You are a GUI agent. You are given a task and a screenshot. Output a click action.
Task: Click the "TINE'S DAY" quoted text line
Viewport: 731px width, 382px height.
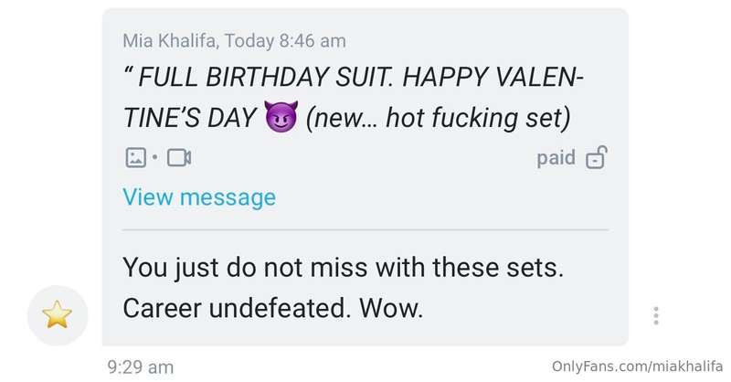[347, 117]
